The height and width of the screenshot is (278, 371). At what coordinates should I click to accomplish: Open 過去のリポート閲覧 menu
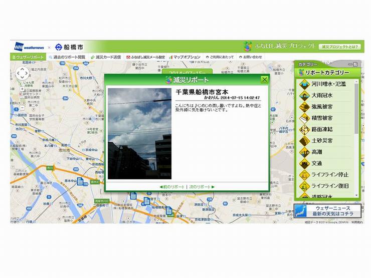(67, 57)
